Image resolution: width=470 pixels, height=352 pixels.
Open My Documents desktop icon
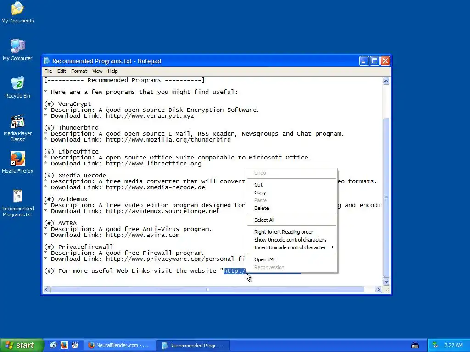point(17,12)
